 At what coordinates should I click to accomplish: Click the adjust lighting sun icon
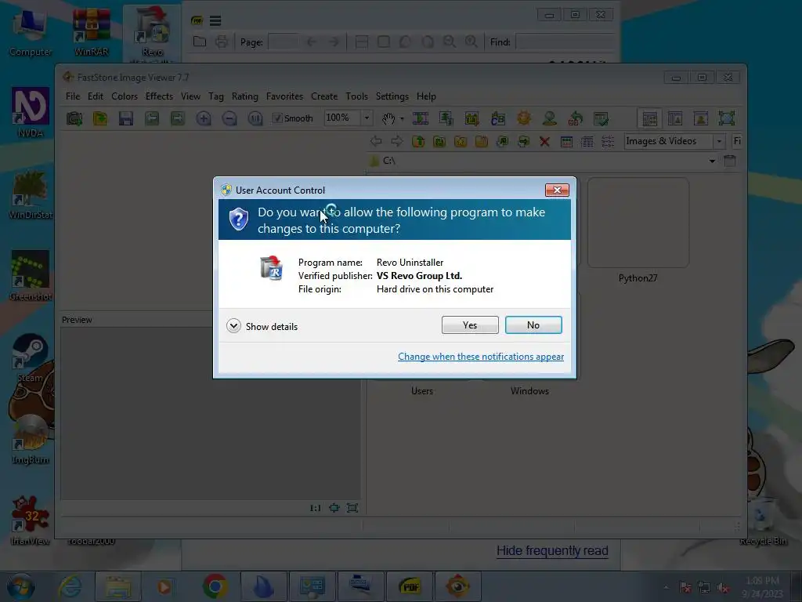click(x=524, y=119)
